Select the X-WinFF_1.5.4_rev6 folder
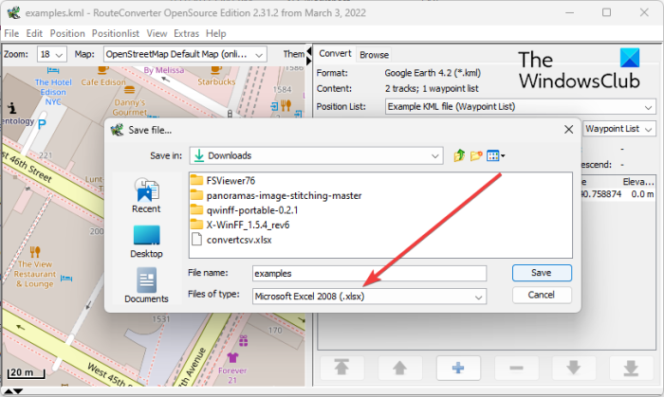 (x=240, y=225)
